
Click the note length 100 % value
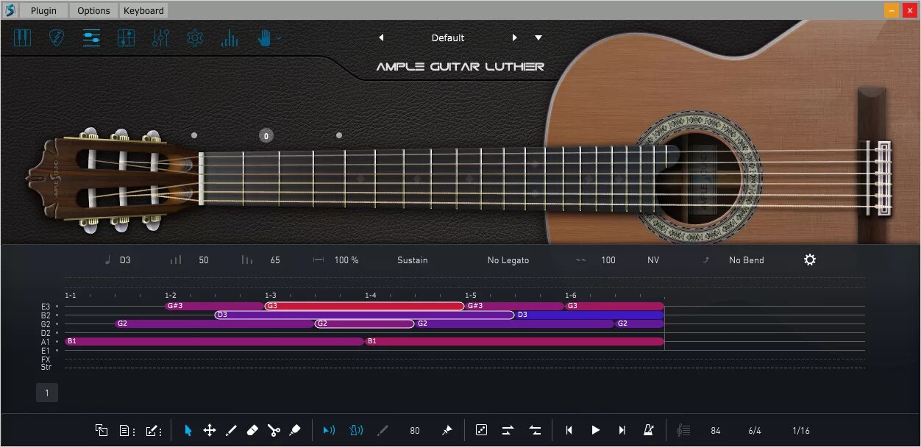(346, 260)
